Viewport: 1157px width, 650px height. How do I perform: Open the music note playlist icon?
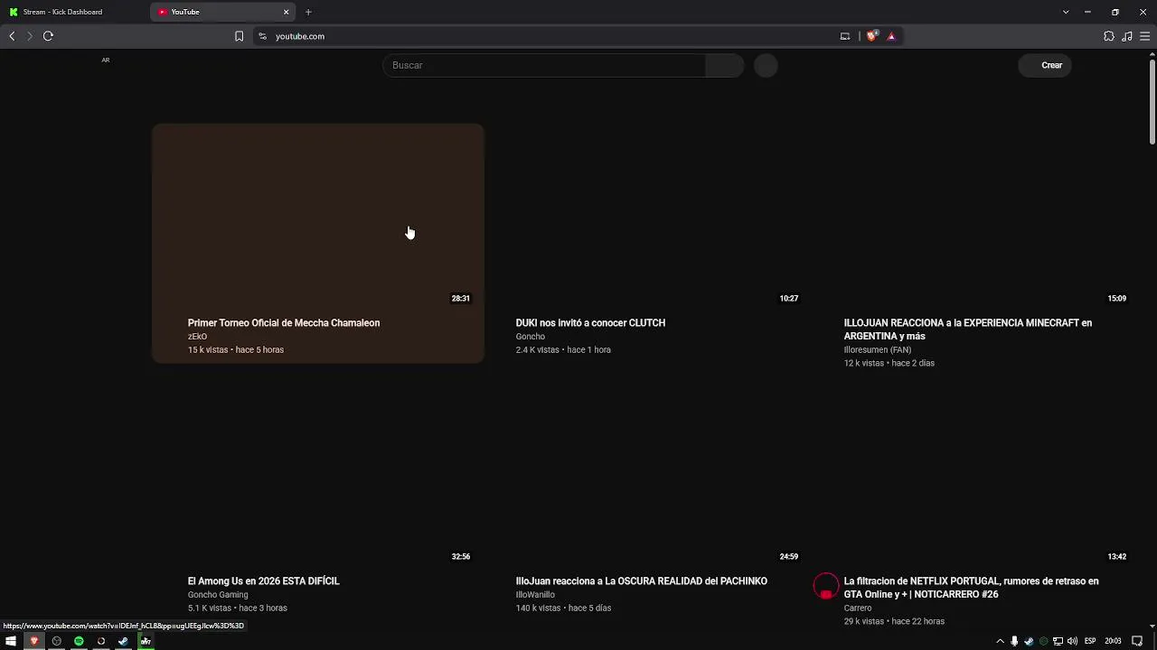coord(1127,36)
